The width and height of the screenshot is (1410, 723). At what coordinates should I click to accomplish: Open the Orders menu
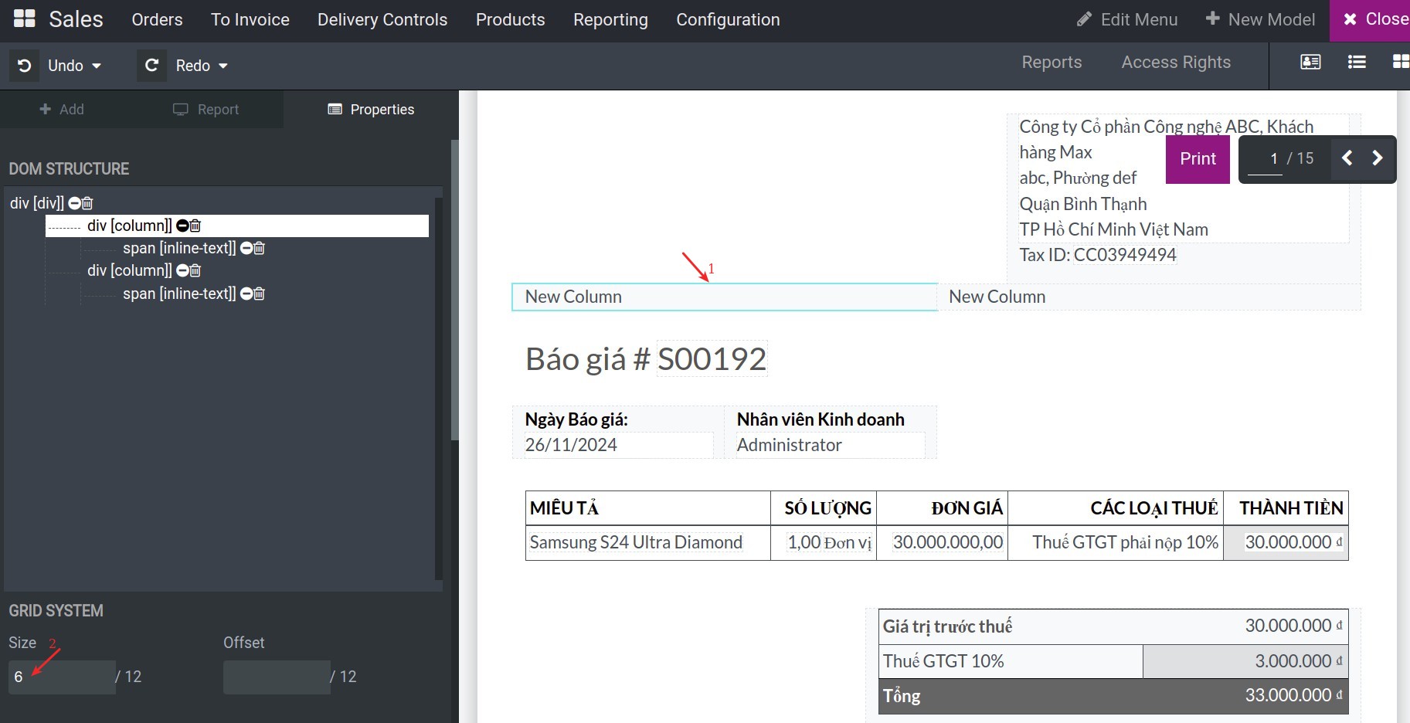tap(157, 19)
